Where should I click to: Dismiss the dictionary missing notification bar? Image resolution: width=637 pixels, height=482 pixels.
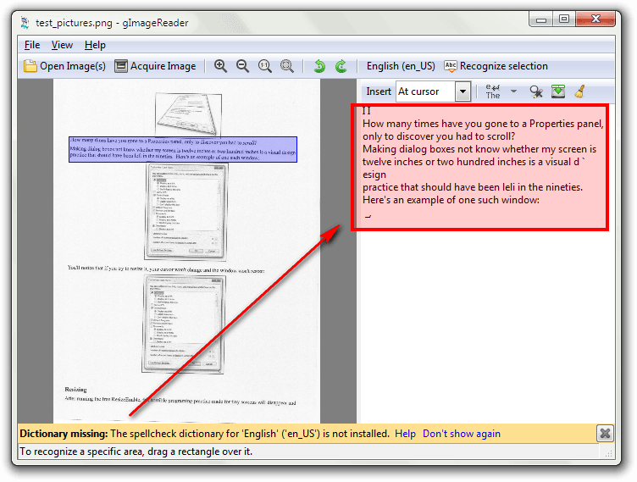pyautogui.click(x=605, y=434)
